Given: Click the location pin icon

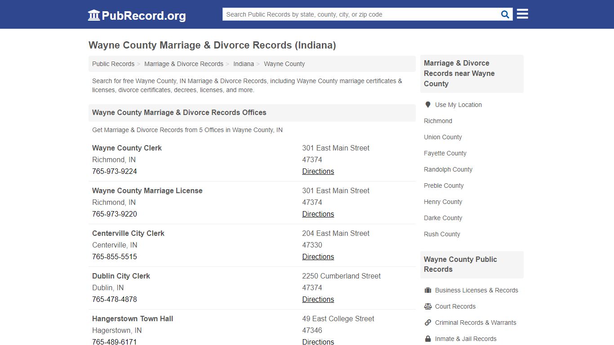Looking at the screenshot, I should tap(428, 105).
